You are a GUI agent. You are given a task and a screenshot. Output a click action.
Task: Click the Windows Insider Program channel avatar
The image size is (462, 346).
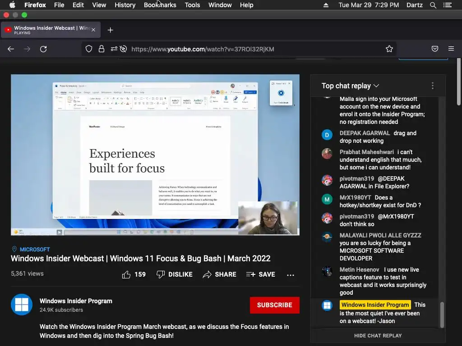[x=22, y=305]
